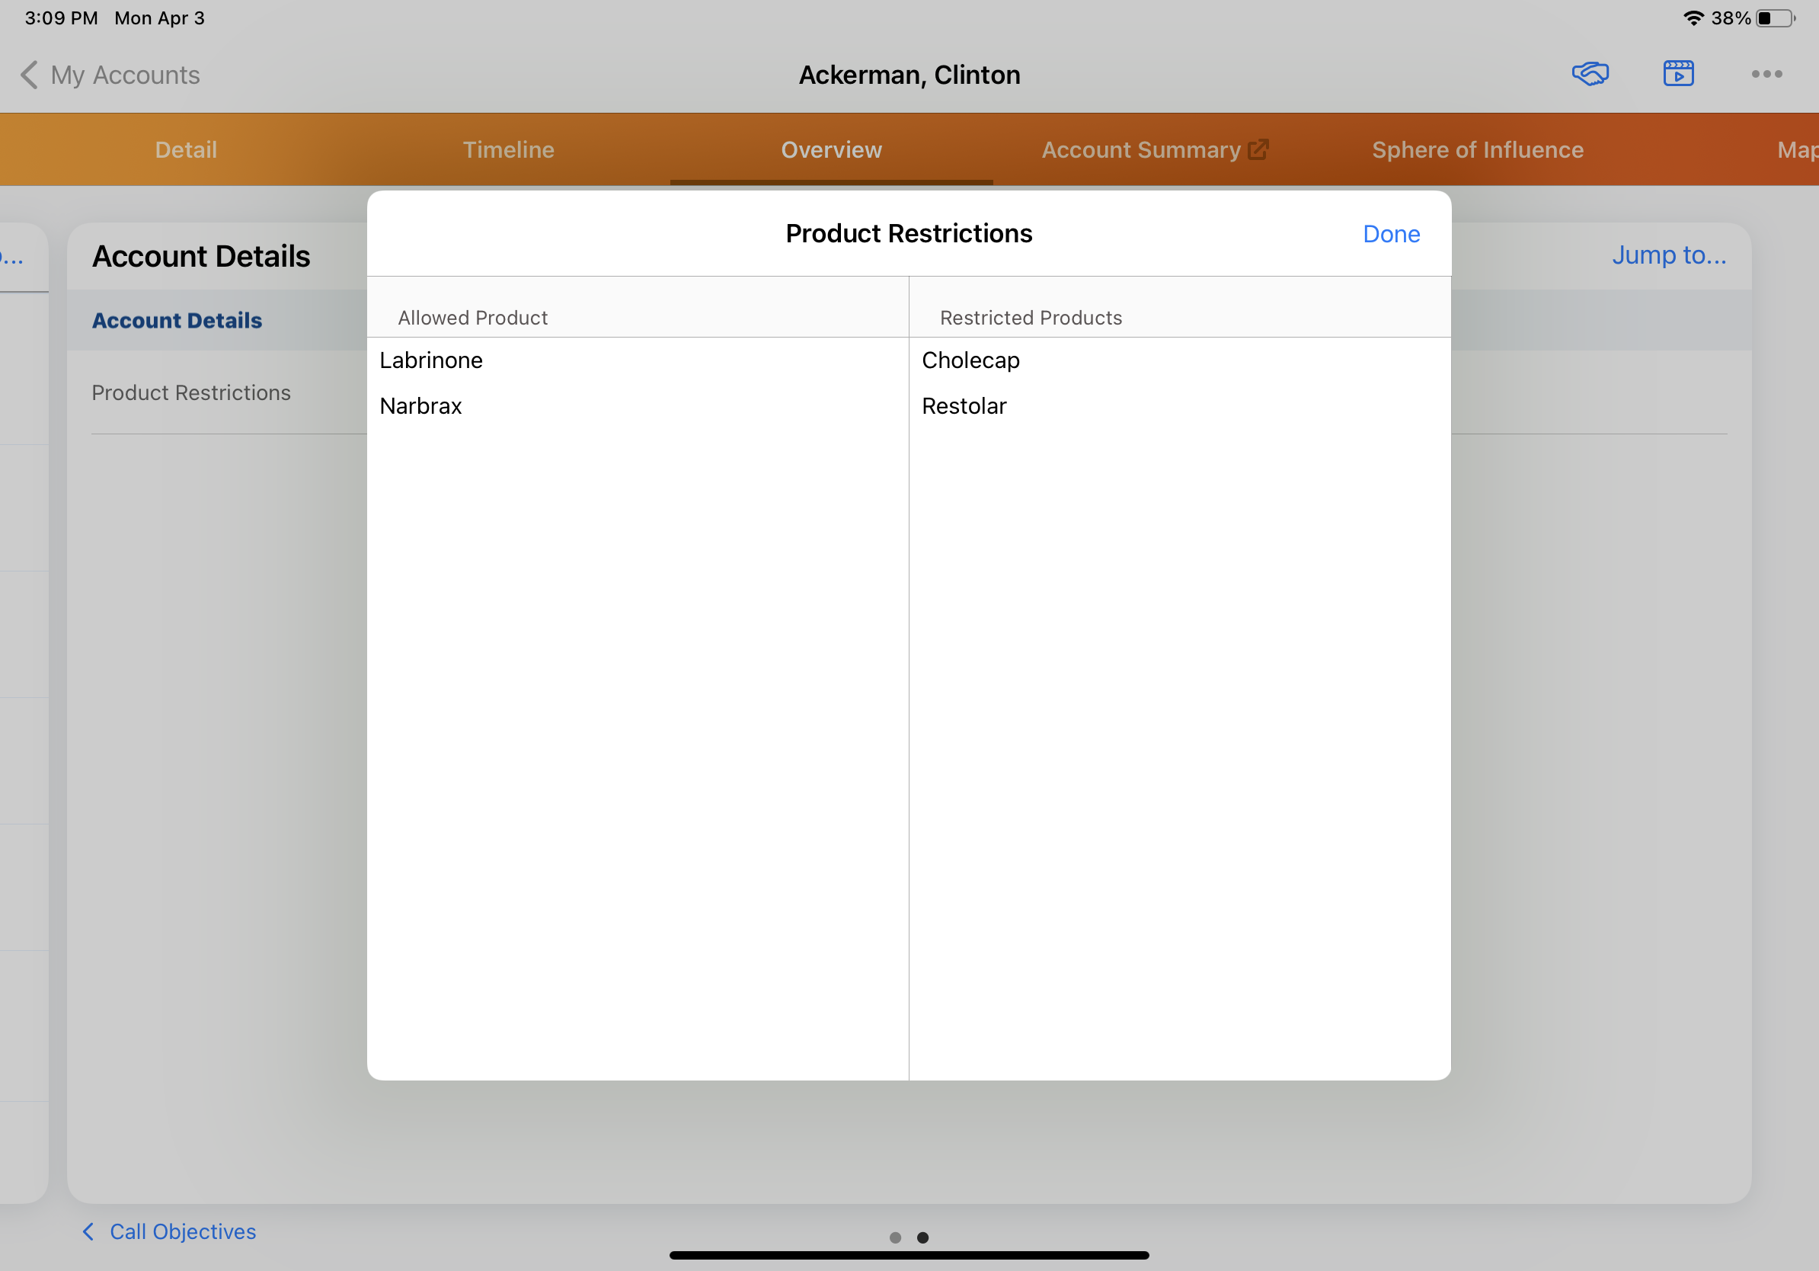
Task: Select the Overview tab
Action: [831, 150]
